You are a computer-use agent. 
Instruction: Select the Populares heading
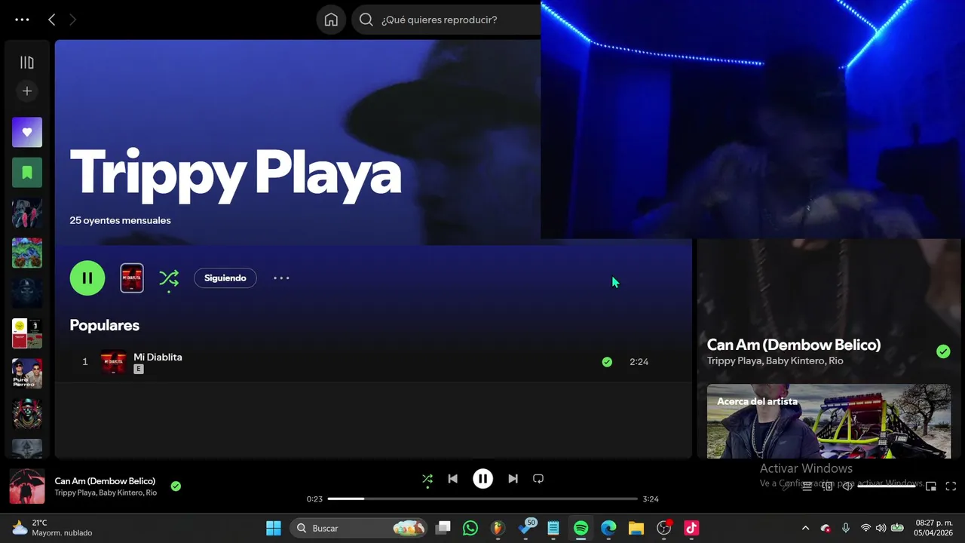point(105,325)
